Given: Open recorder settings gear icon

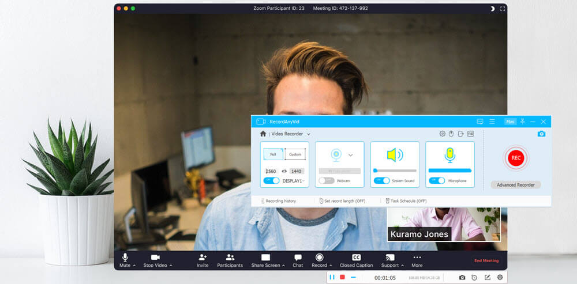Looking at the screenshot, I should (x=443, y=134).
